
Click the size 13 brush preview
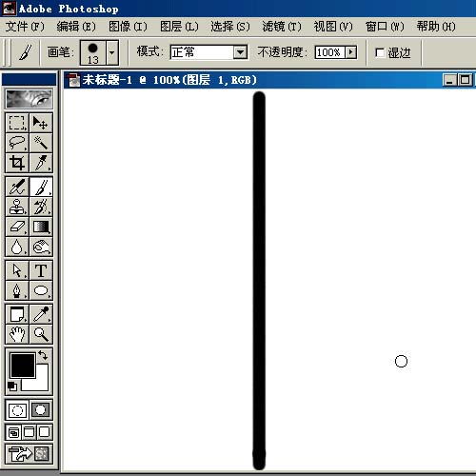[92, 52]
